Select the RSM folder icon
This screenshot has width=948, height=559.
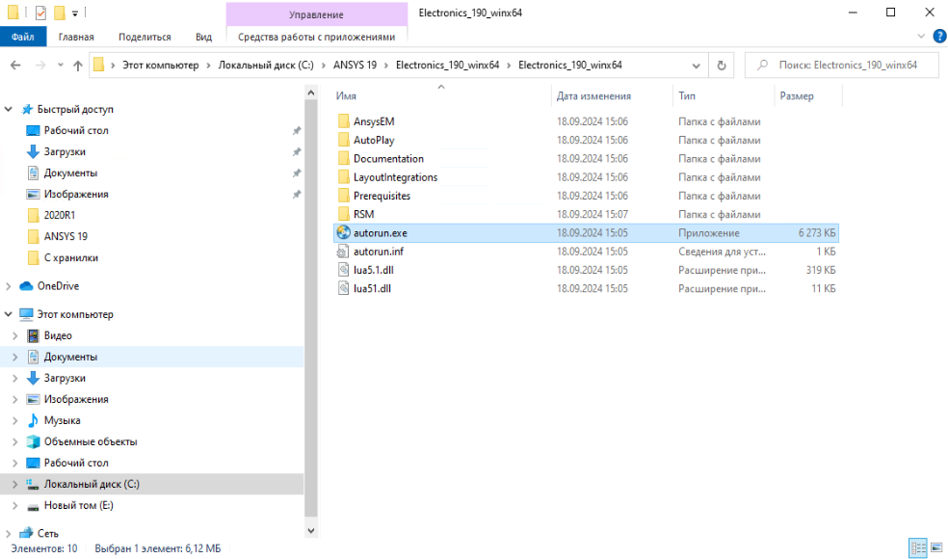[x=343, y=214]
